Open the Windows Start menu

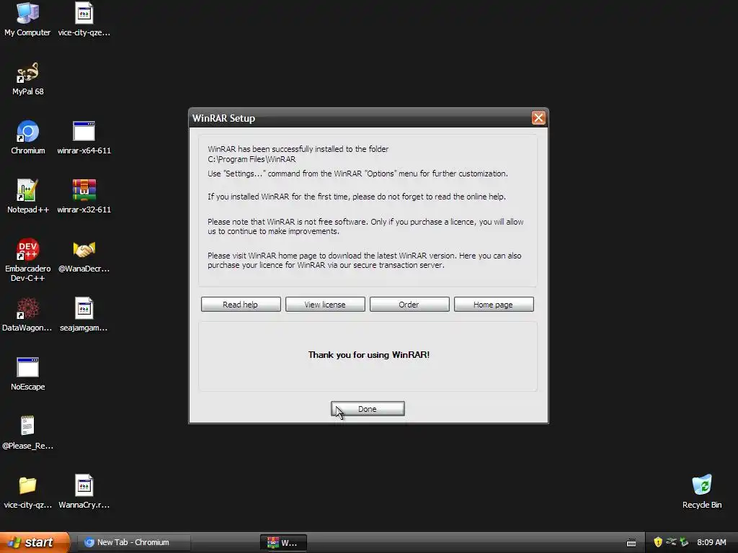point(34,542)
